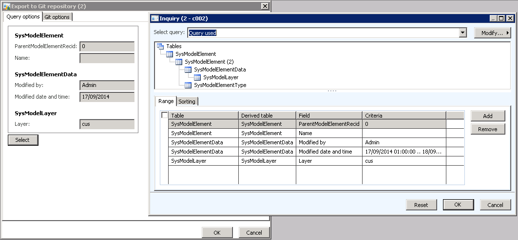Switch to the Sorting tab
Viewport: 518px width, 240px height.
(187, 102)
